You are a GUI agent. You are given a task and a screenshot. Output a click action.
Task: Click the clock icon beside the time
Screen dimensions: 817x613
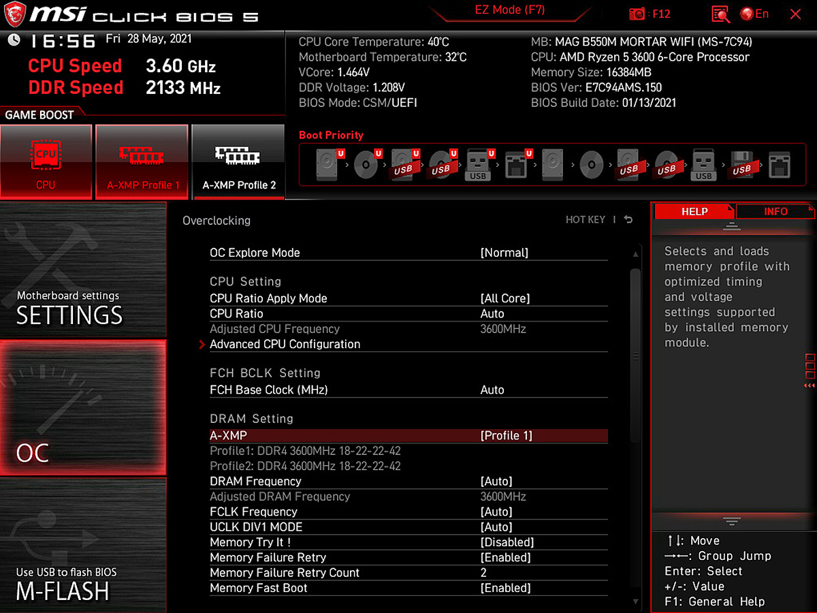[14, 40]
